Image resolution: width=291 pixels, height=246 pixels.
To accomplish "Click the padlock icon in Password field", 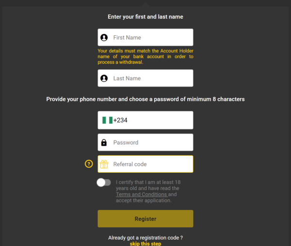I will [104, 142].
